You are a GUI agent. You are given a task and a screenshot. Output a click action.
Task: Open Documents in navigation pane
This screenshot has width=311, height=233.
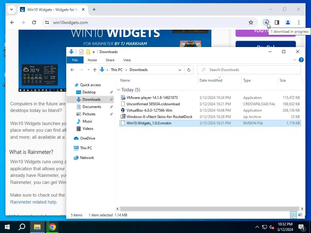pyautogui.click(x=92, y=107)
